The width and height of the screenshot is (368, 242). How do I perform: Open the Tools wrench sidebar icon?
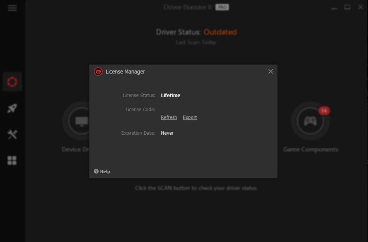tap(12, 134)
